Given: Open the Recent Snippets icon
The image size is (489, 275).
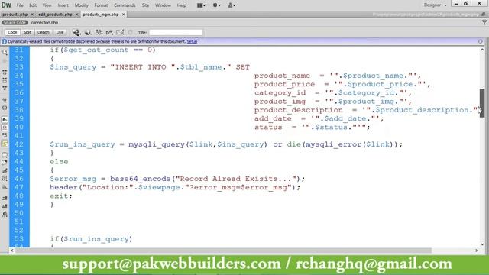Looking at the screenshot, I should coord(5,179).
